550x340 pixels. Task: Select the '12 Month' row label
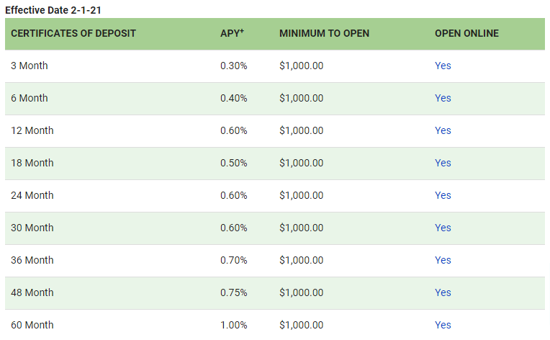coord(32,130)
